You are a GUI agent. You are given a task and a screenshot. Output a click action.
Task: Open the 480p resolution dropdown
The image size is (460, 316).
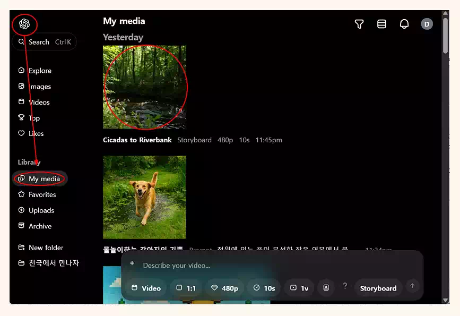point(224,288)
